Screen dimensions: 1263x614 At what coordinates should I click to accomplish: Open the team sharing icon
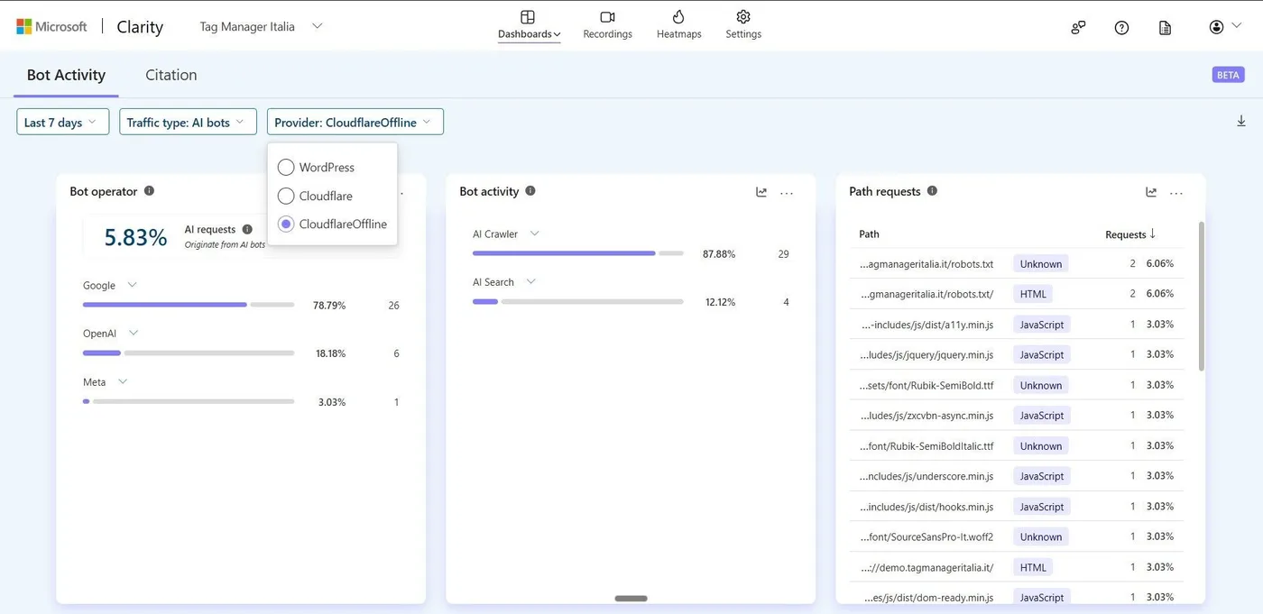click(1078, 27)
